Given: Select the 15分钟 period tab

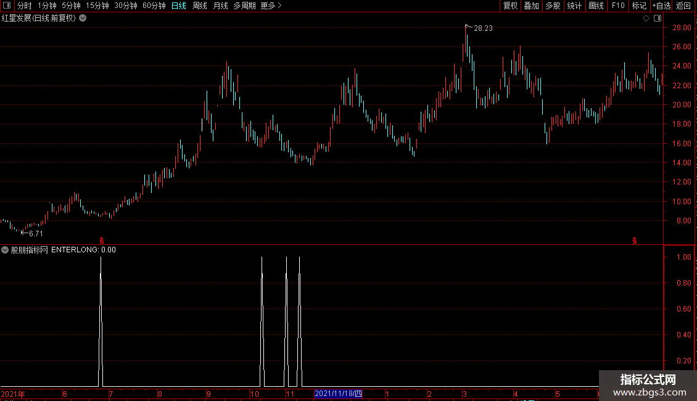Looking at the screenshot, I should 97,6.
